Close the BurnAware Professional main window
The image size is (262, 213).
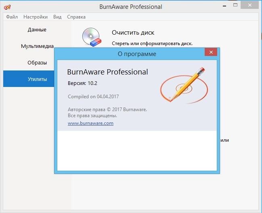[249, 5]
